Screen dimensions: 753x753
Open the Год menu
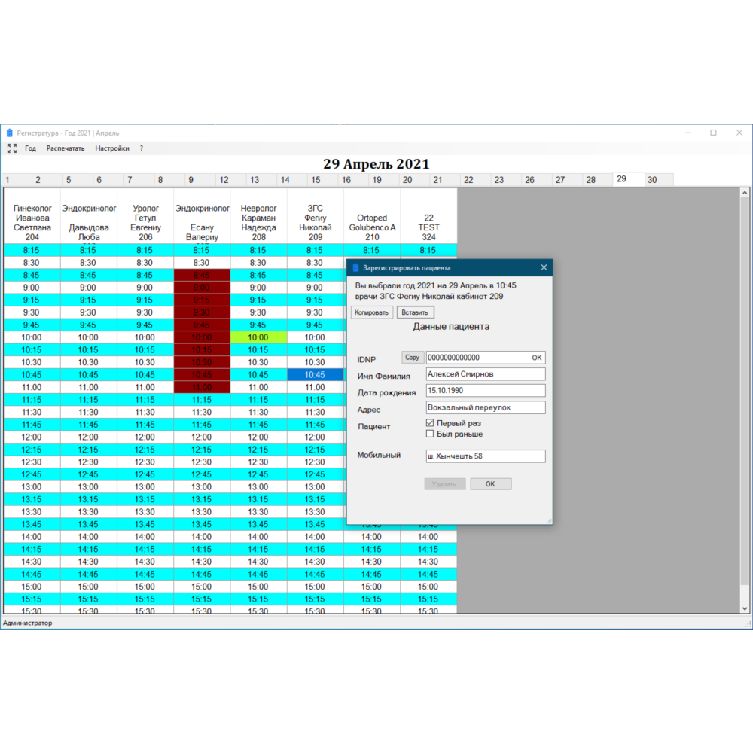click(x=30, y=148)
